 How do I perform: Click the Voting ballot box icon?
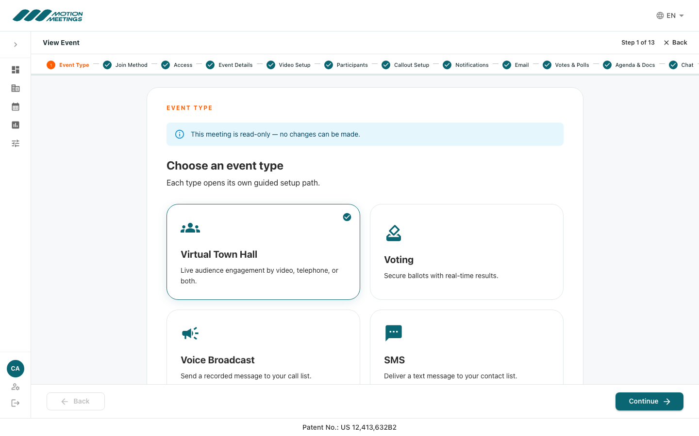tap(394, 233)
